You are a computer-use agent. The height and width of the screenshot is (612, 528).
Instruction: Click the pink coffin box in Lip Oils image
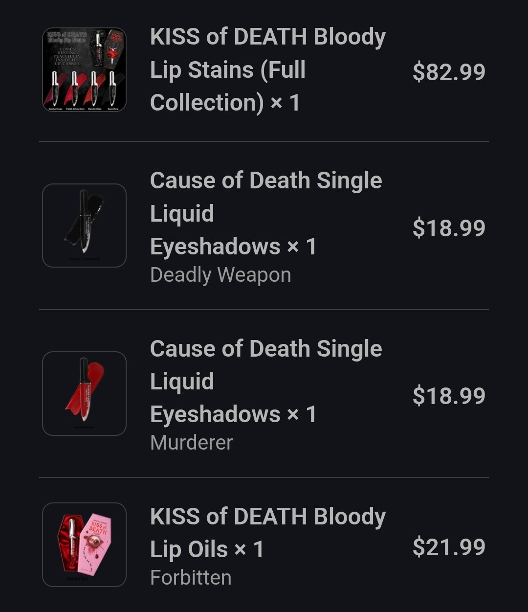click(x=97, y=540)
